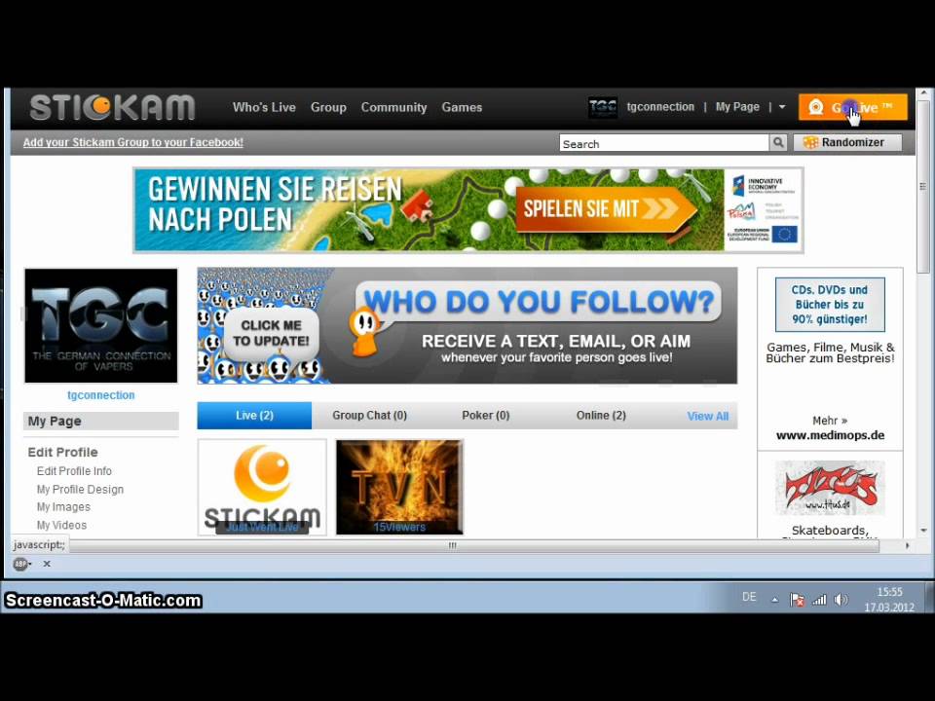Open the www.medimops.de link
The height and width of the screenshot is (701, 935).
coord(830,435)
